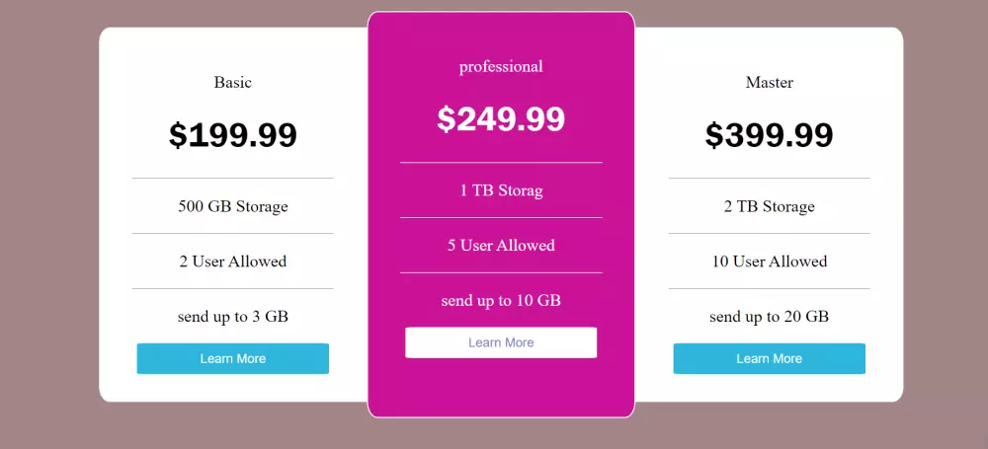Click the send up to 3 GB text
Image resolution: width=988 pixels, height=449 pixels.
[233, 317]
